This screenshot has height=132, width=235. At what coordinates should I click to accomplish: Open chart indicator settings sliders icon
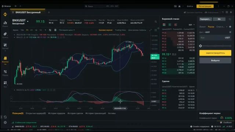(50, 30)
